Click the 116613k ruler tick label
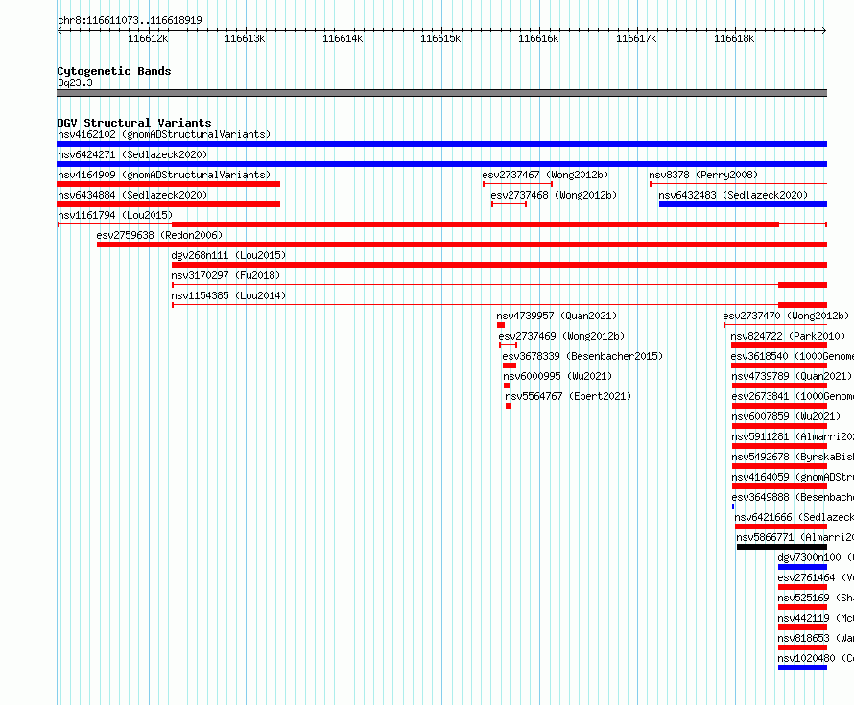This screenshot has height=705, width=854. coord(245,38)
